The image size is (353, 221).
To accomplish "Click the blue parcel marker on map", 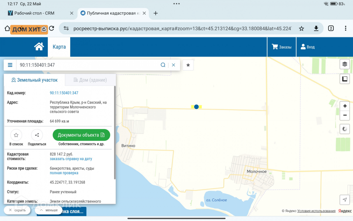I will [x=196, y=107].
